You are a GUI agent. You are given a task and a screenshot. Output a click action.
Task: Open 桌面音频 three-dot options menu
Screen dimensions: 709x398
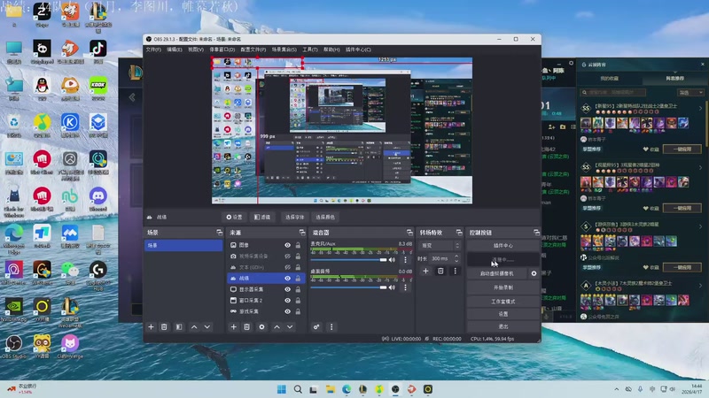click(x=405, y=287)
